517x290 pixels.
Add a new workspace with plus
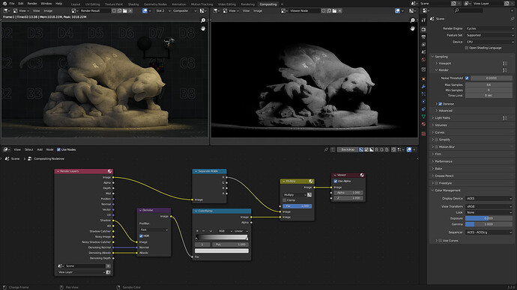click(x=282, y=4)
